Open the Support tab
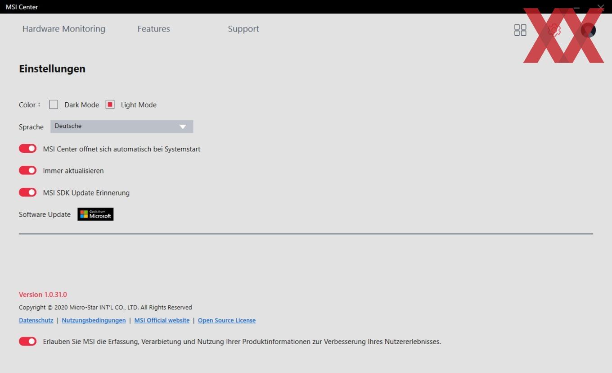612x373 pixels. (x=243, y=29)
